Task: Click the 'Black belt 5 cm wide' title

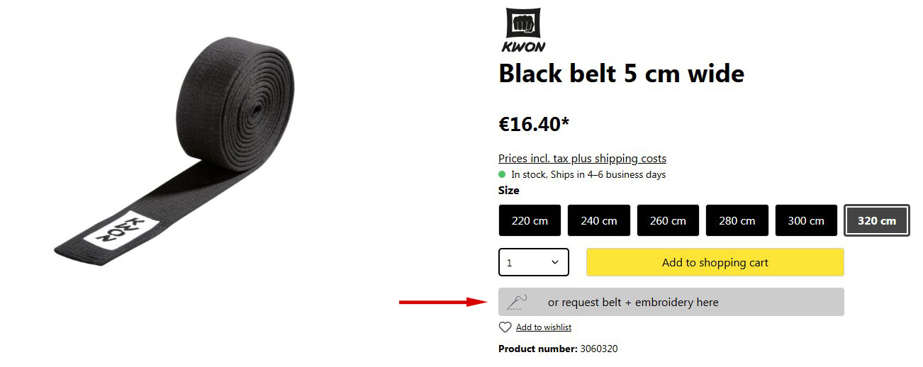Action: pos(621,74)
